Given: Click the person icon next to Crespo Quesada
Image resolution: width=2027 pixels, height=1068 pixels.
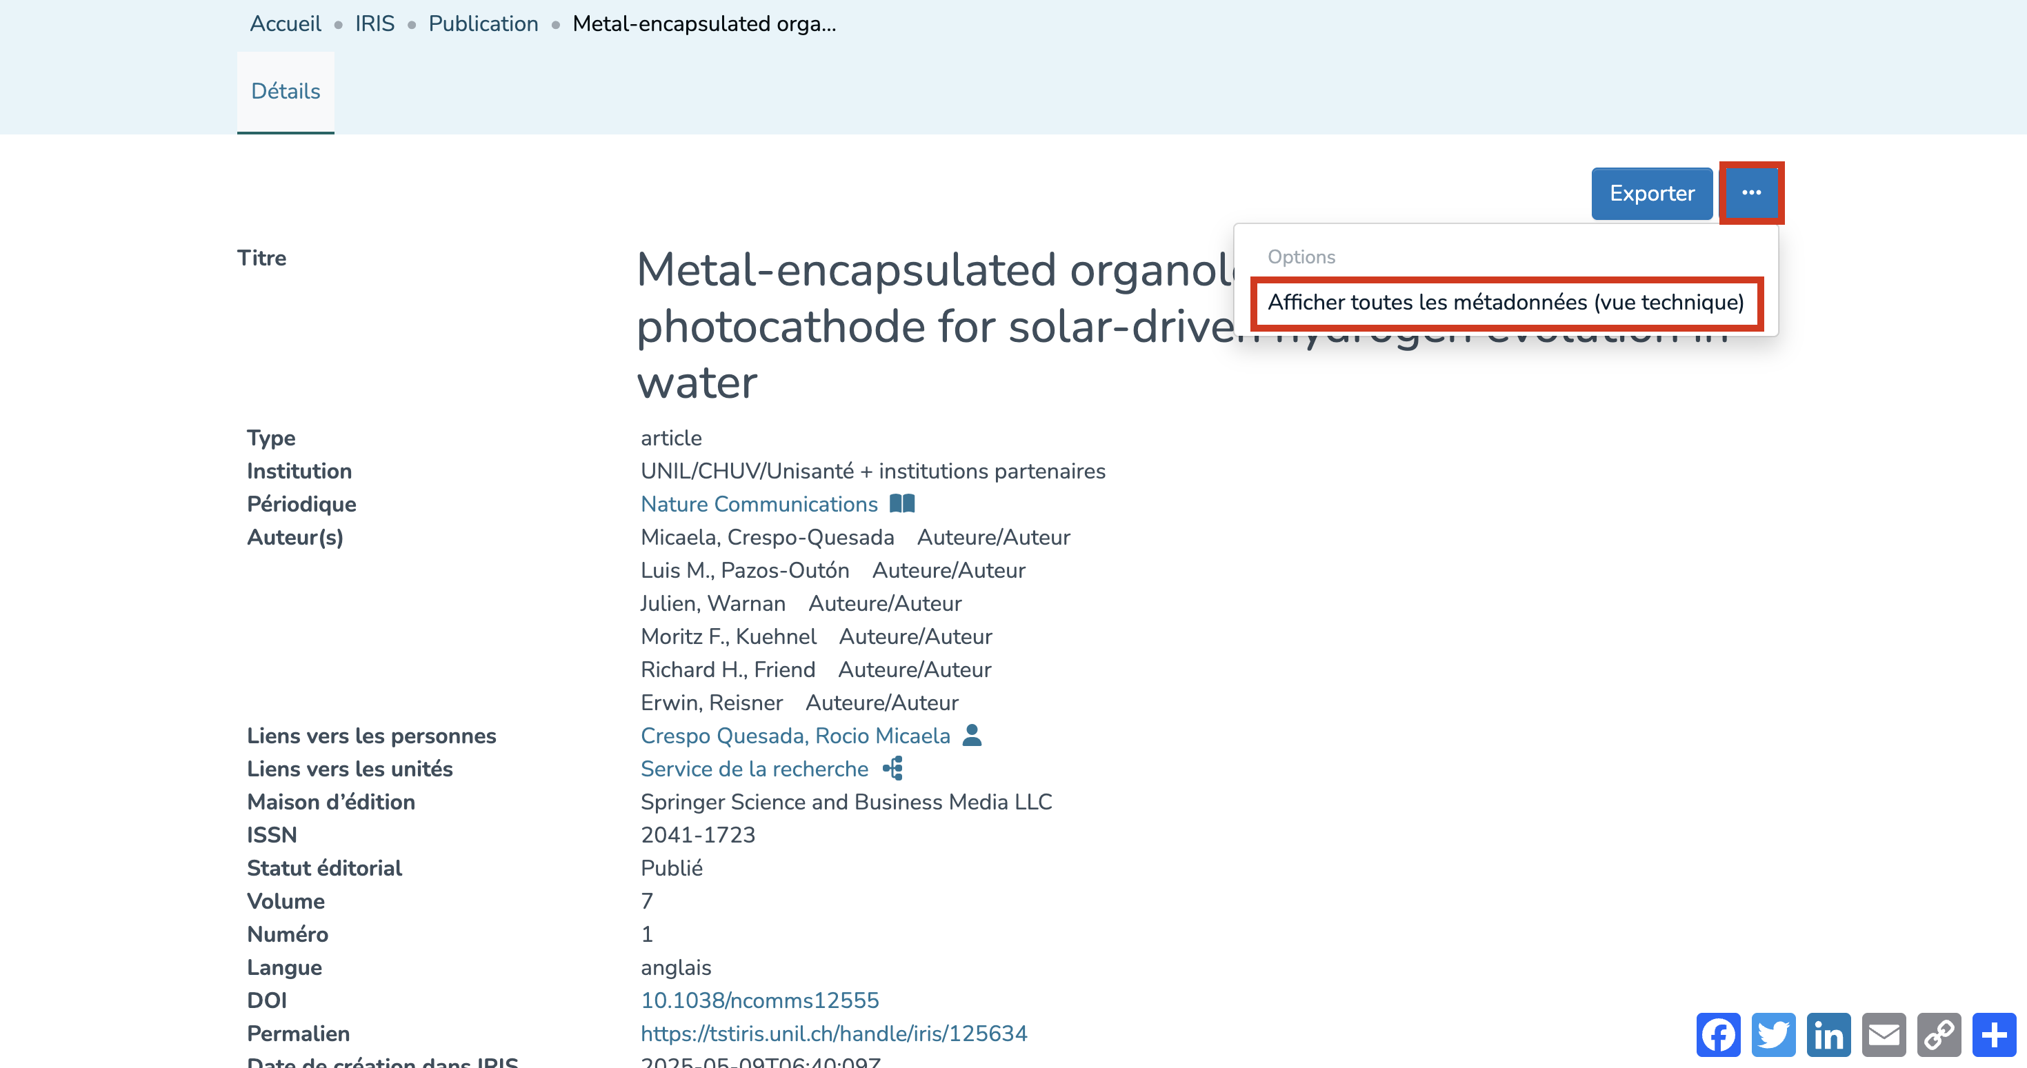Looking at the screenshot, I should pyautogui.click(x=972, y=734).
